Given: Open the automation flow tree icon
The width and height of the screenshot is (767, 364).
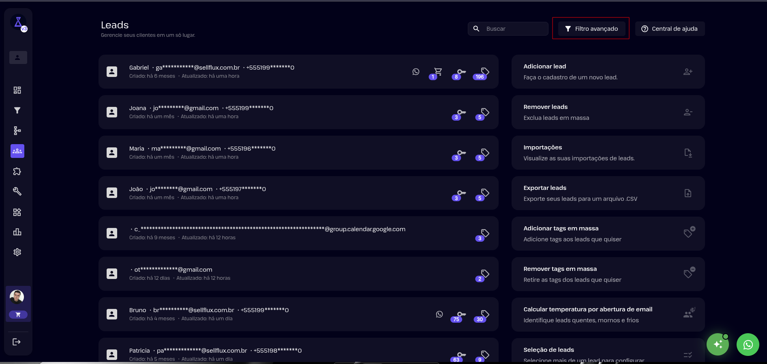Looking at the screenshot, I should [x=17, y=131].
